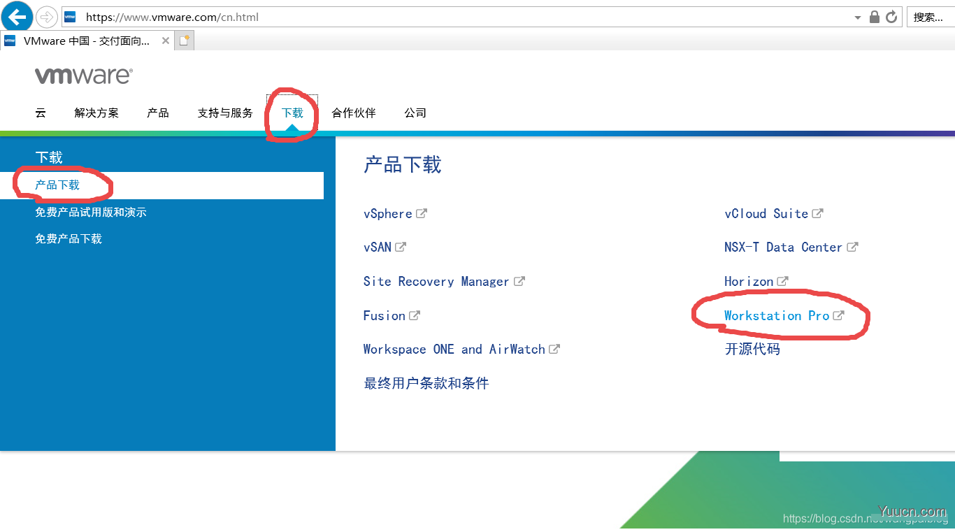Close the VMware 中国 browser tab

point(166,41)
